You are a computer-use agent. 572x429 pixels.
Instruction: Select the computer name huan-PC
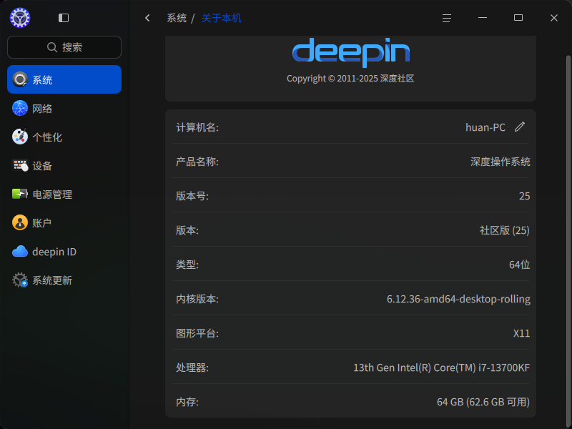[485, 127]
